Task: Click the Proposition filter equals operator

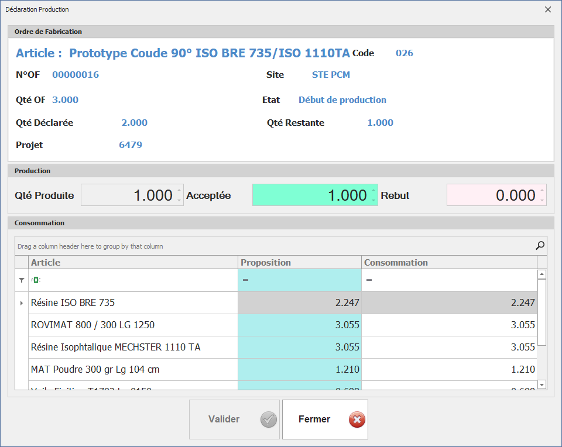Action: [245, 280]
